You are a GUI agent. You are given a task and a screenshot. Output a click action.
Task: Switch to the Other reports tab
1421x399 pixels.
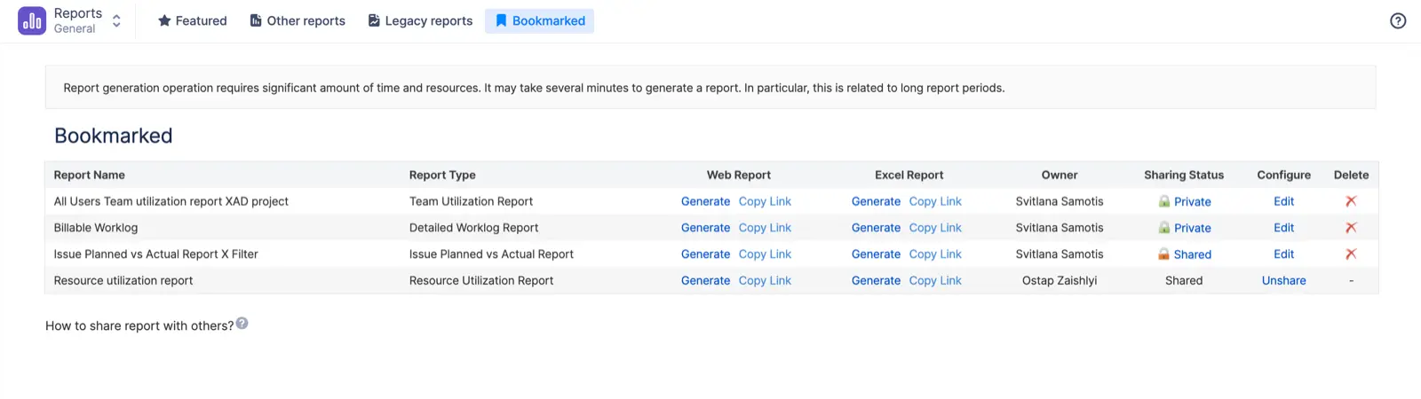point(297,20)
